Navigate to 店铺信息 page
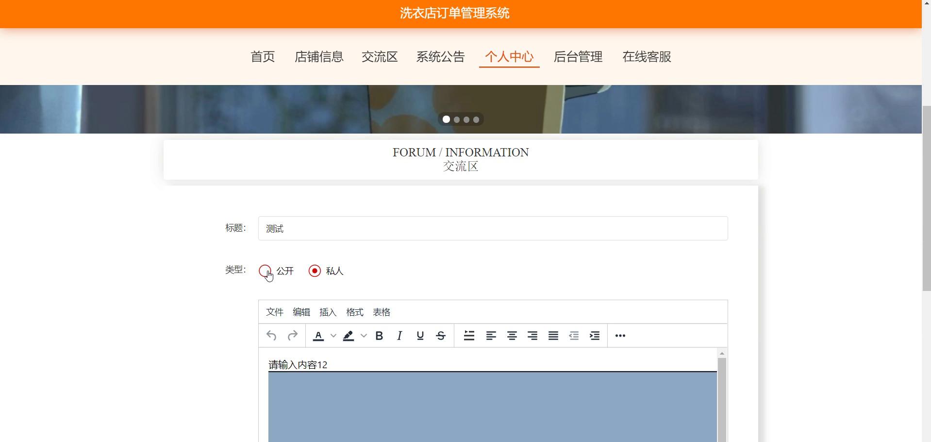931x442 pixels. click(x=319, y=57)
